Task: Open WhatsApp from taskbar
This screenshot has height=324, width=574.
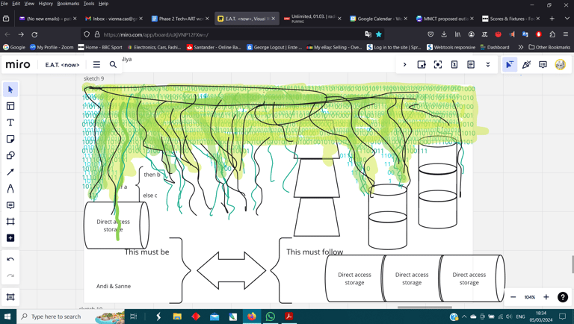Action: click(270, 317)
